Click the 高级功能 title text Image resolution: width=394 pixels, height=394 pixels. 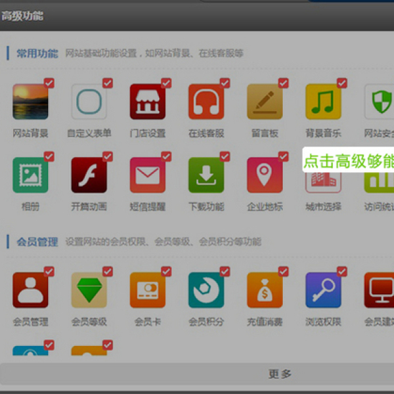pos(22,16)
